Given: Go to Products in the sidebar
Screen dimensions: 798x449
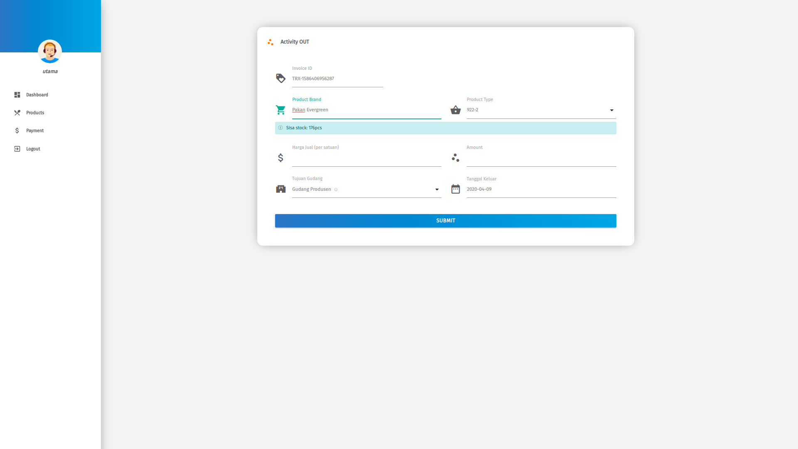Looking at the screenshot, I should coord(35,113).
